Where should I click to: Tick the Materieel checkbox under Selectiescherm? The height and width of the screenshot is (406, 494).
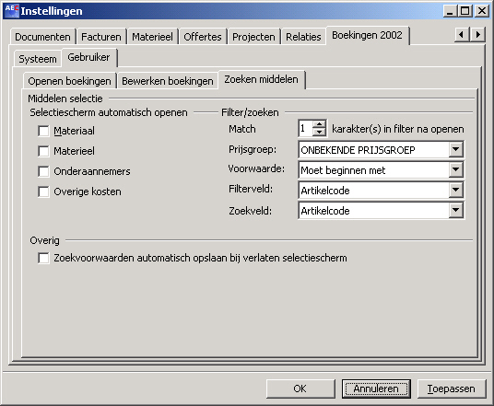[x=43, y=151]
